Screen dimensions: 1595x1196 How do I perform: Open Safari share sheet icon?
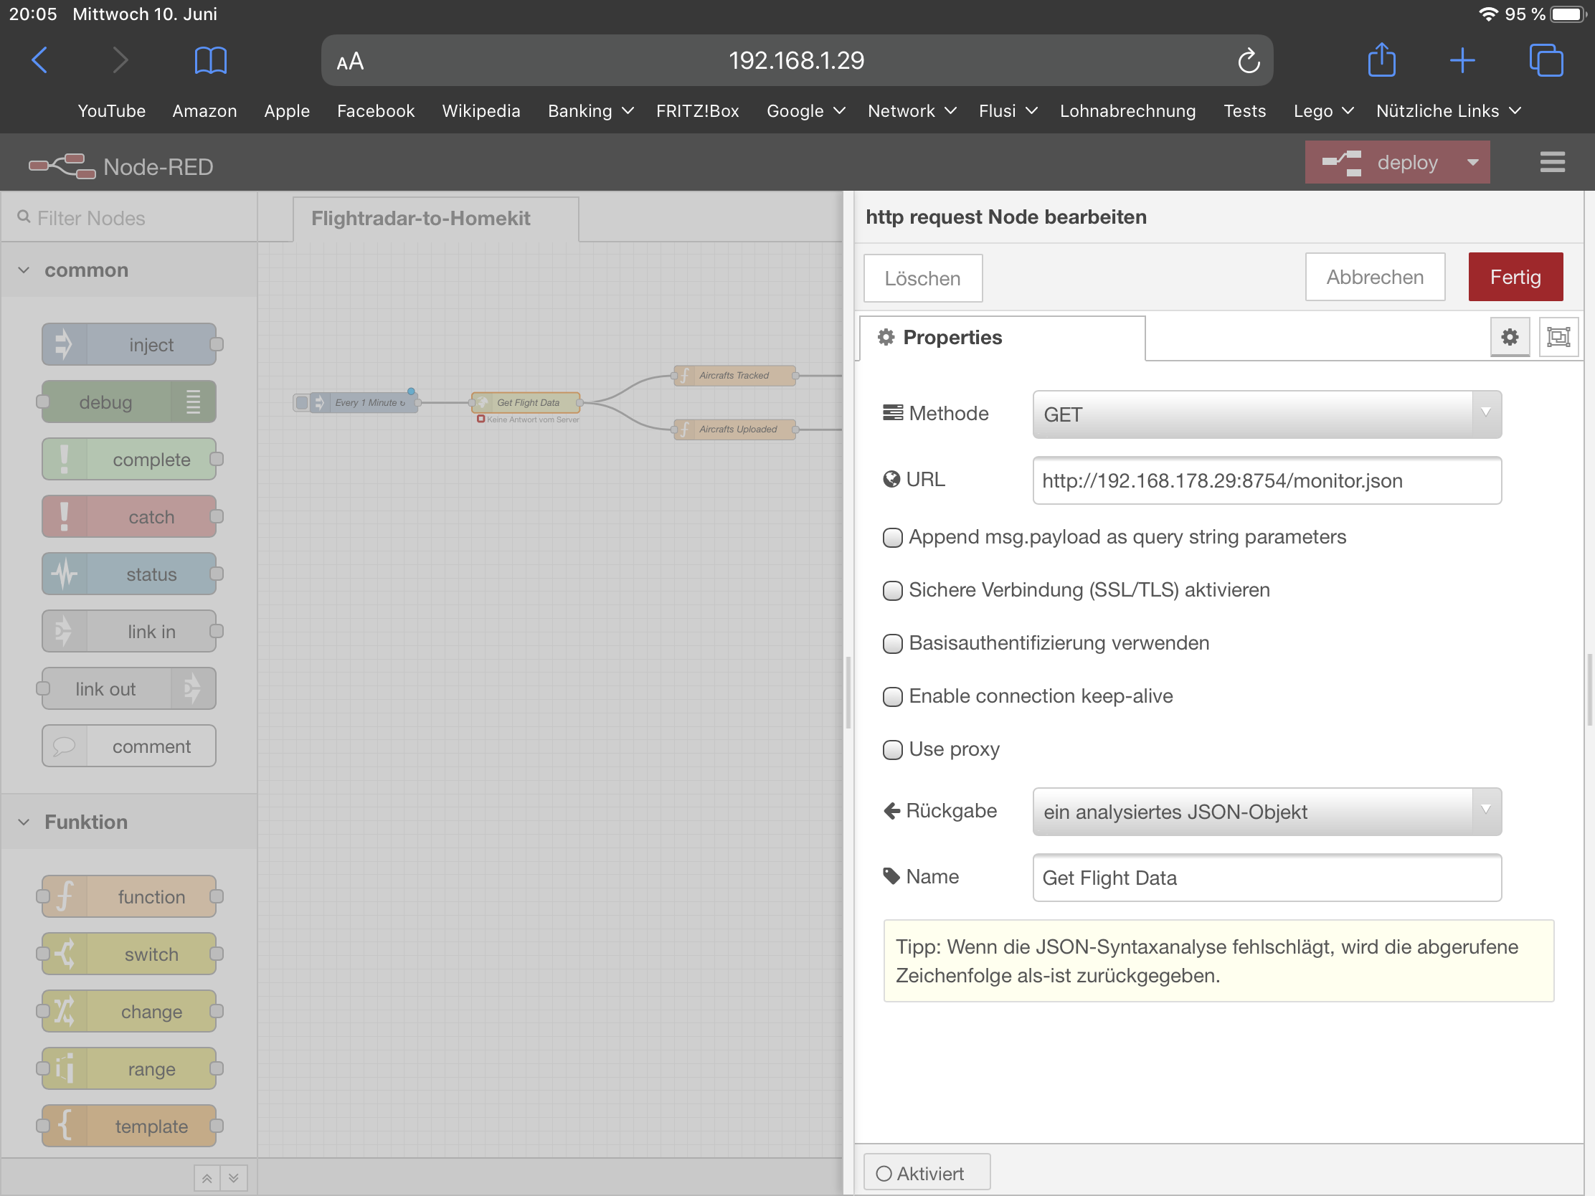[1381, 60]
